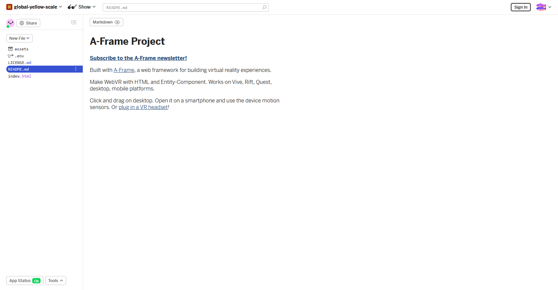The width and height of the screenshot is (558, 290).
Task: Collapse the sidebar with arrow icon
Action: pos(74,22)
